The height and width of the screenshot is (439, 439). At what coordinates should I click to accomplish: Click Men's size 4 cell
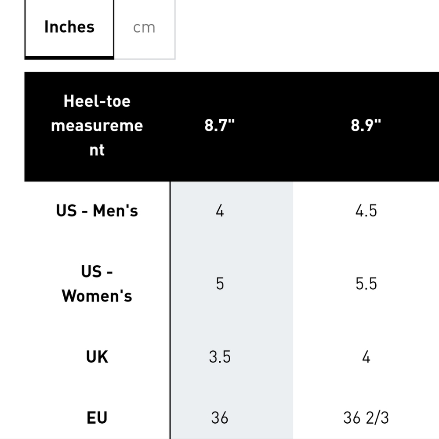click(x=220, y=211)
